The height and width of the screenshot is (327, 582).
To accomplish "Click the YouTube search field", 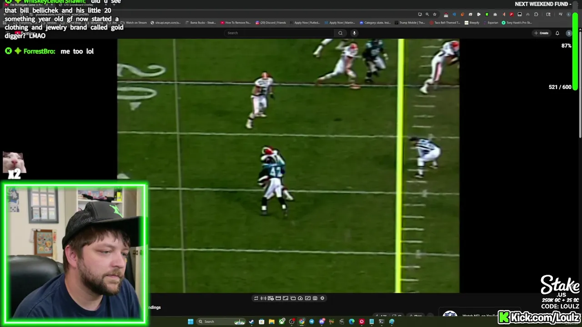I will 280,33.
